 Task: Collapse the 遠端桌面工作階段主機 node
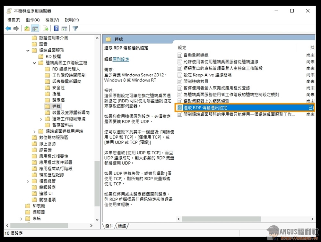(x=34, y=63)
